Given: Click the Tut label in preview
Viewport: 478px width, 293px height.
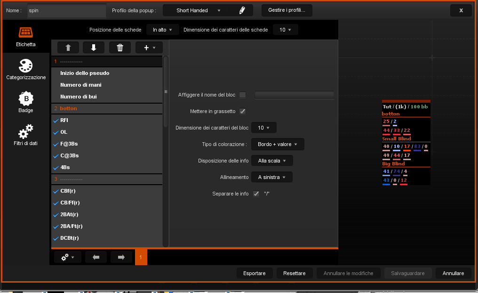Looking at the screenshot, I should point(387,106).
